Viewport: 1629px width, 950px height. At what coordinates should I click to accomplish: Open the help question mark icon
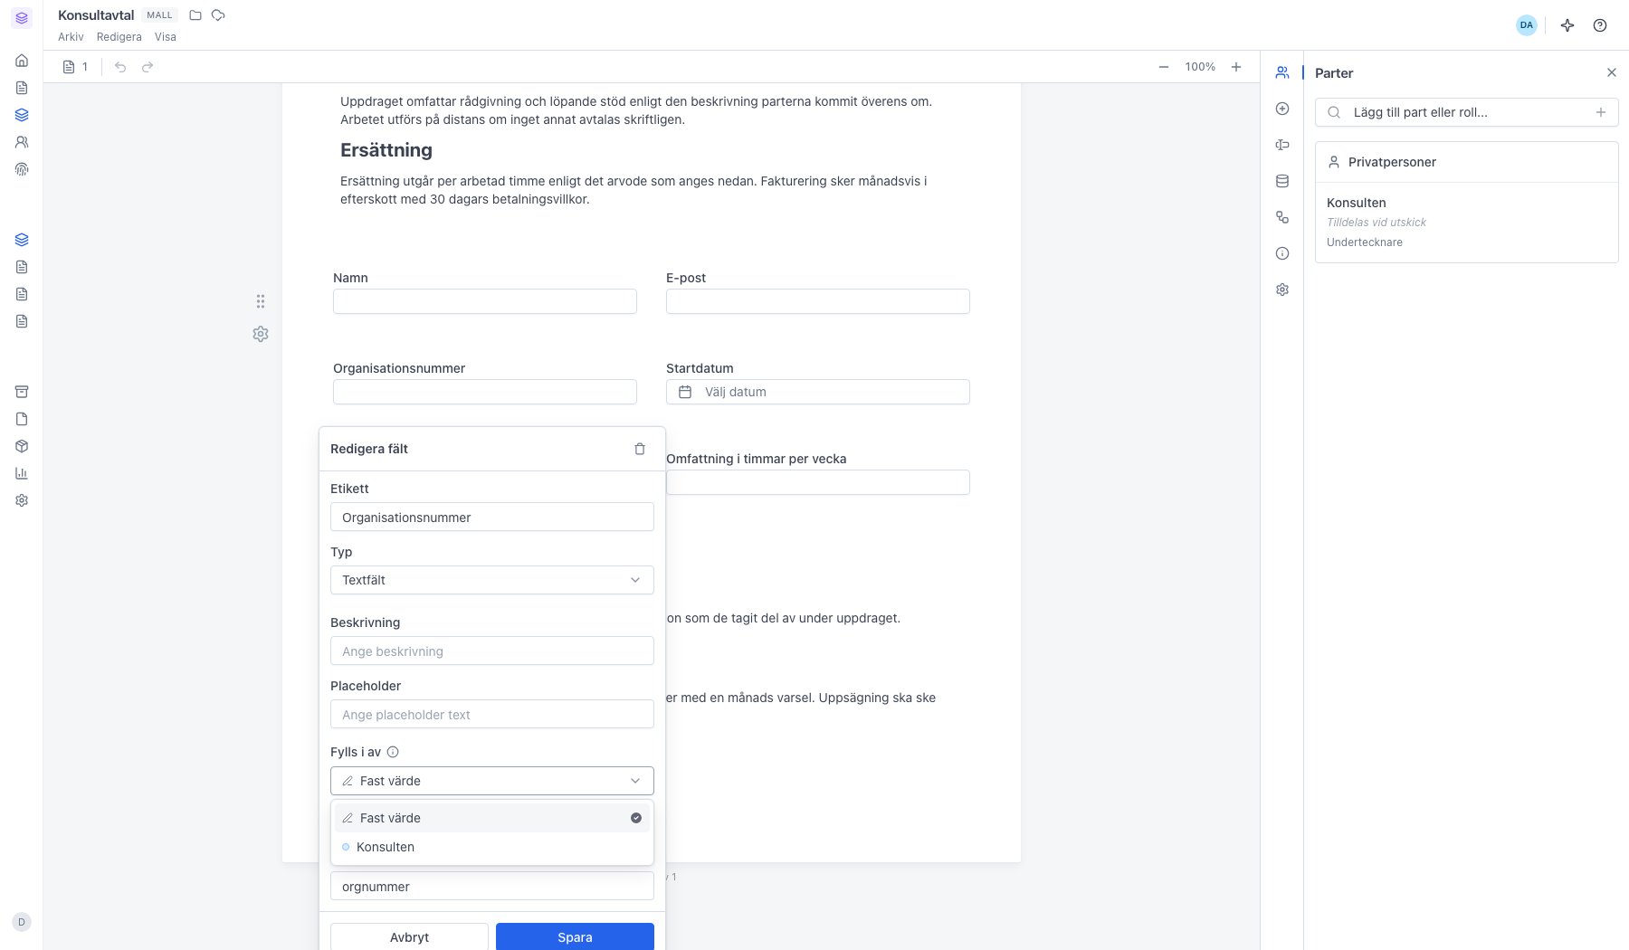click(x=1600, y=25)
